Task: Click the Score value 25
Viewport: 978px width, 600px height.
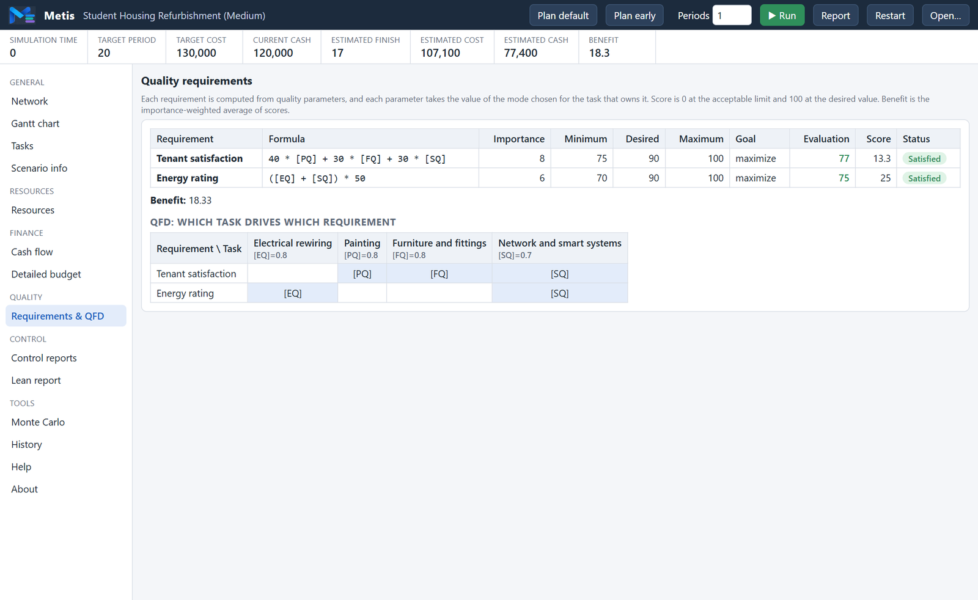Action: point(885,178)
